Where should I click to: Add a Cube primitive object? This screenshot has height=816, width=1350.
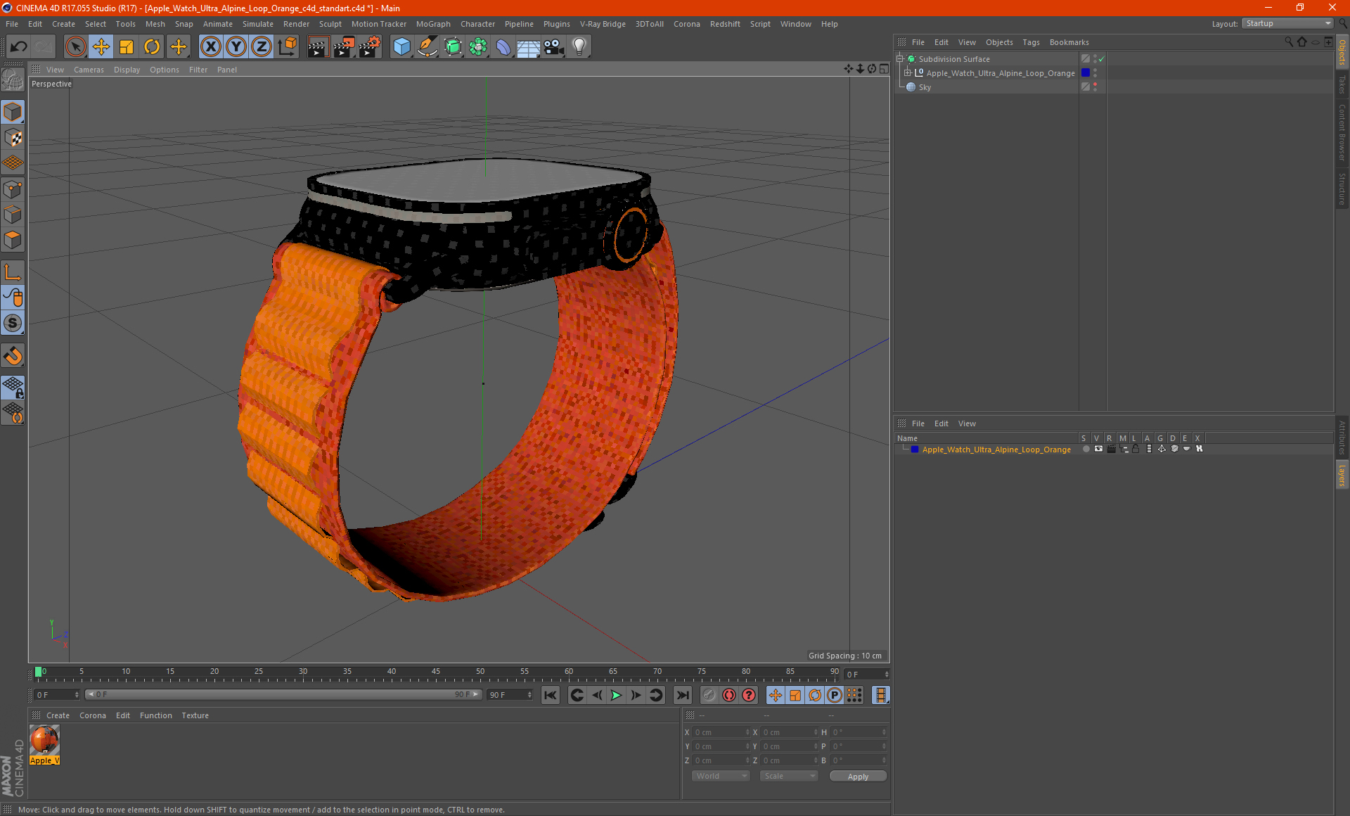401,46
